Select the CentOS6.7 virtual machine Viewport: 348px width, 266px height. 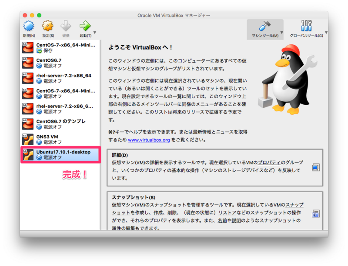click(60, 63)
